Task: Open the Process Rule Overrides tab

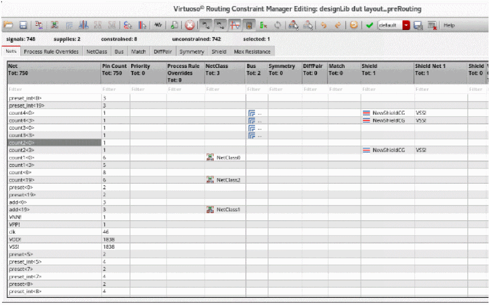Action: point(51,52)
